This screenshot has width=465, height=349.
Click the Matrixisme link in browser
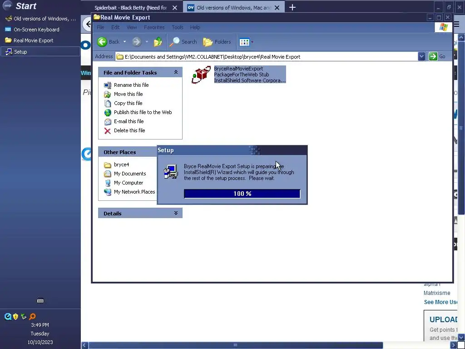tap(437, 293)
